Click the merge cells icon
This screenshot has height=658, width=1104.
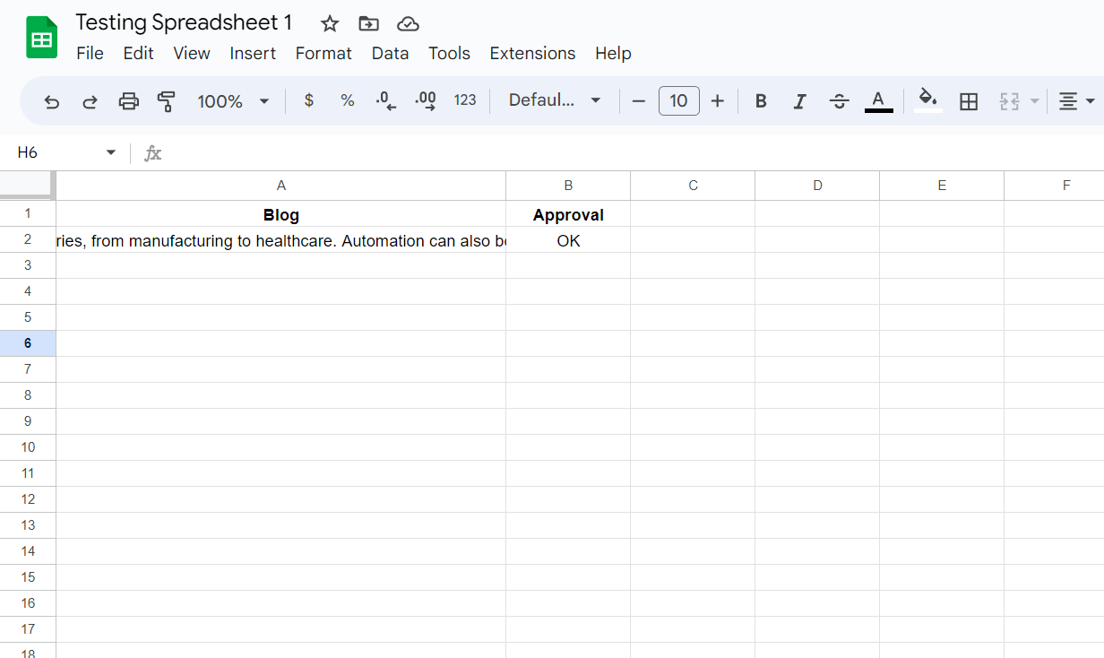[1010, 101]
